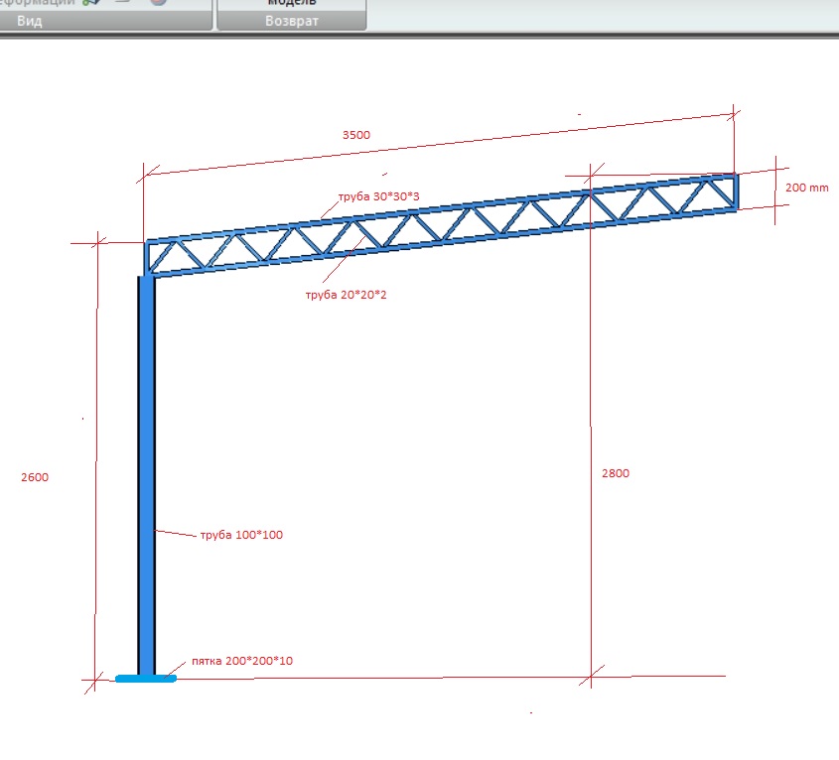The image size is (839, 760).
Task: Select the 2800 height dimension text
Action: (616, 473)
